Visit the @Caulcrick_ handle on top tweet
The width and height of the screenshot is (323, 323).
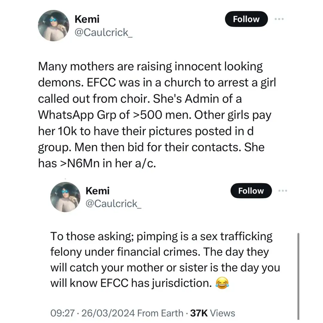[101, 32]
